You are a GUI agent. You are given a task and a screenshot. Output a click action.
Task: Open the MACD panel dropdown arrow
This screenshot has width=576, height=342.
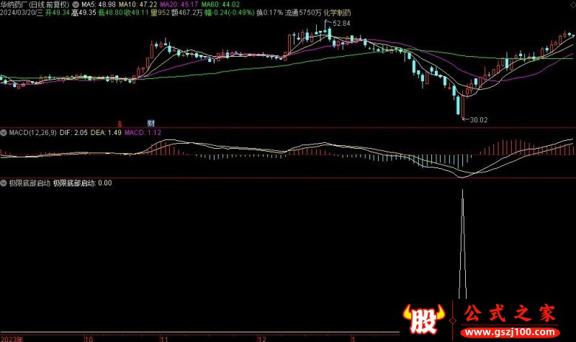[x=4, y=133]
